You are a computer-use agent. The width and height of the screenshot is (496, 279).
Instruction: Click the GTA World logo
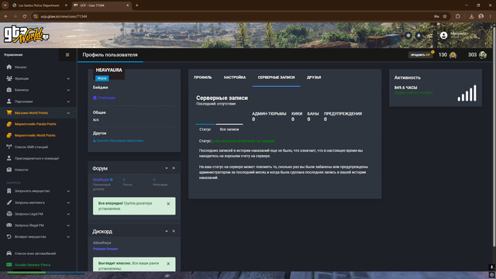pyautogui.click(x=26, y=34)
